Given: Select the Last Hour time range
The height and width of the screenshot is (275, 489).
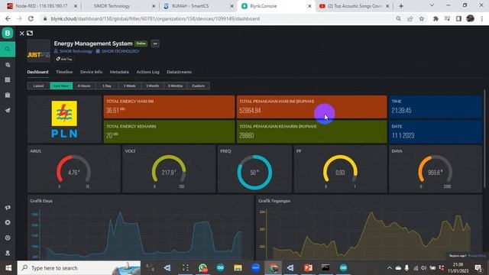Looking at the screenshot, I should click(61, 86).
